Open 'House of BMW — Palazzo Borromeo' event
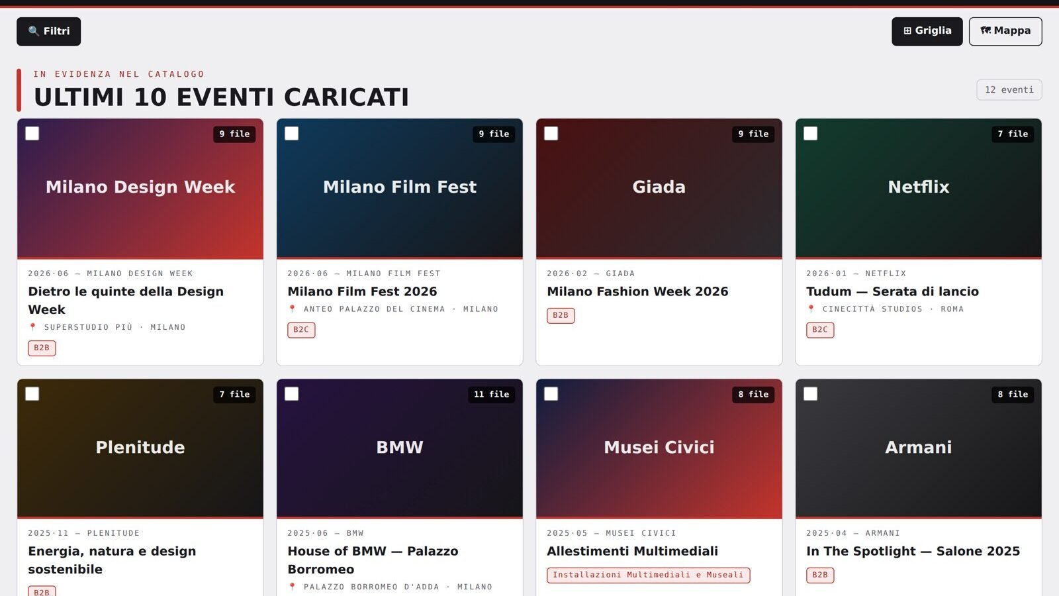 click(373, 560)
